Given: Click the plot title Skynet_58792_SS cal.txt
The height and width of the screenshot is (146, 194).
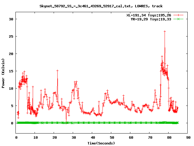Looking at the screenshot, I should [x=101, y=6].
